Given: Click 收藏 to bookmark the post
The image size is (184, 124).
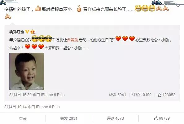Looking at the screenshot, I should coord(23,118).
